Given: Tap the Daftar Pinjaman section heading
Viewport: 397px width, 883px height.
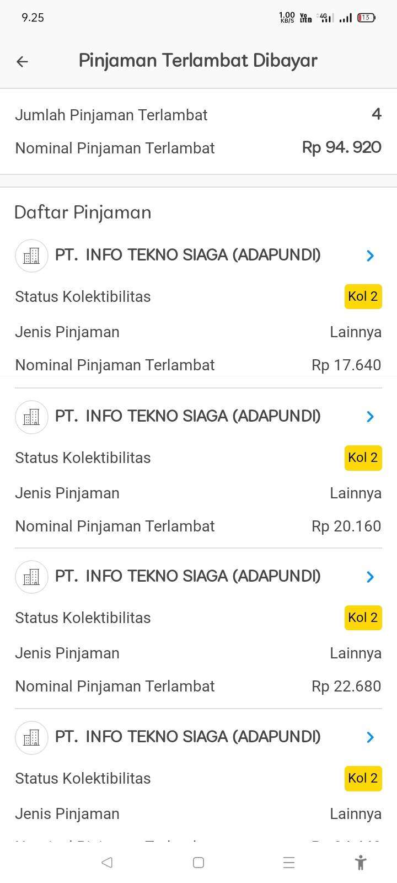Looking at the screenshot, I should click(x=83, y=212).
